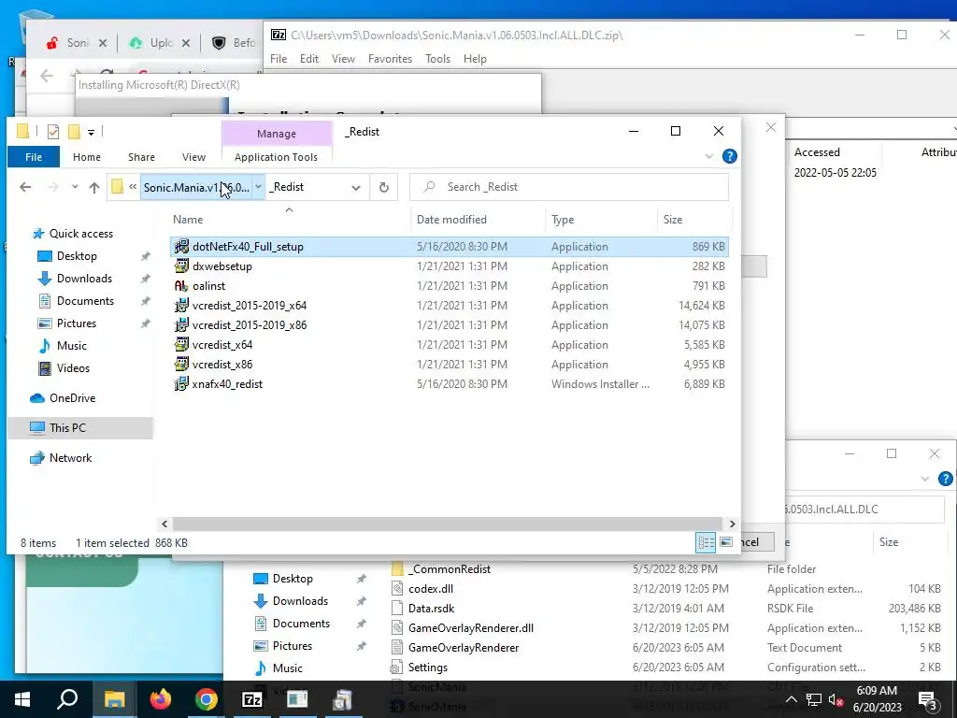Open the notification center icon
The width and height of the screenshot is (957, 718).
click(928, 700)
